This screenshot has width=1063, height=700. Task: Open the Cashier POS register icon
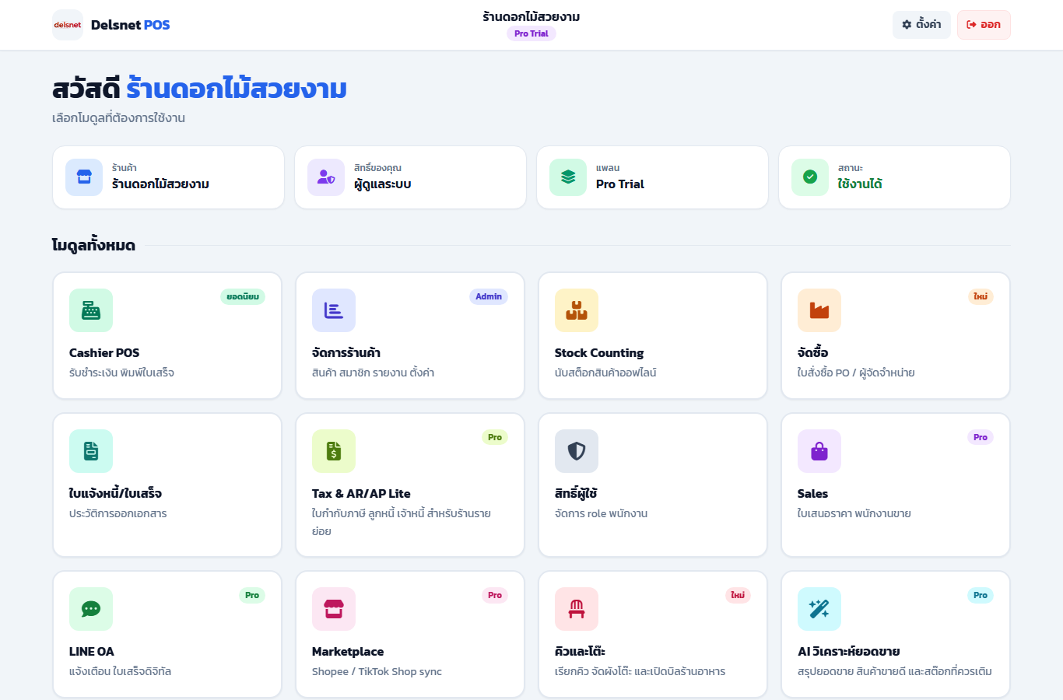(x=91, y=310)
